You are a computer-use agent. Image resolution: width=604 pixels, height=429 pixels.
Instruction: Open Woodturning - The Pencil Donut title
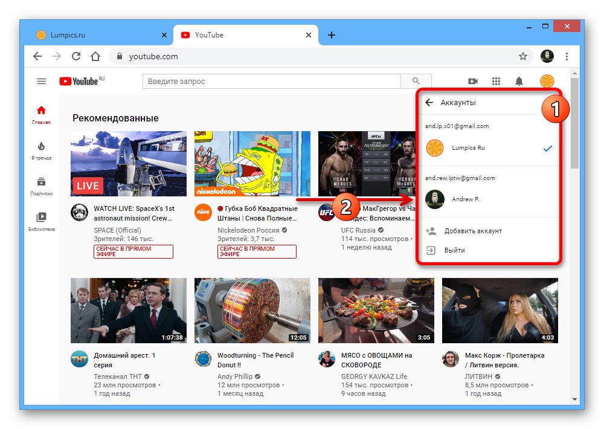click(255, 360)
